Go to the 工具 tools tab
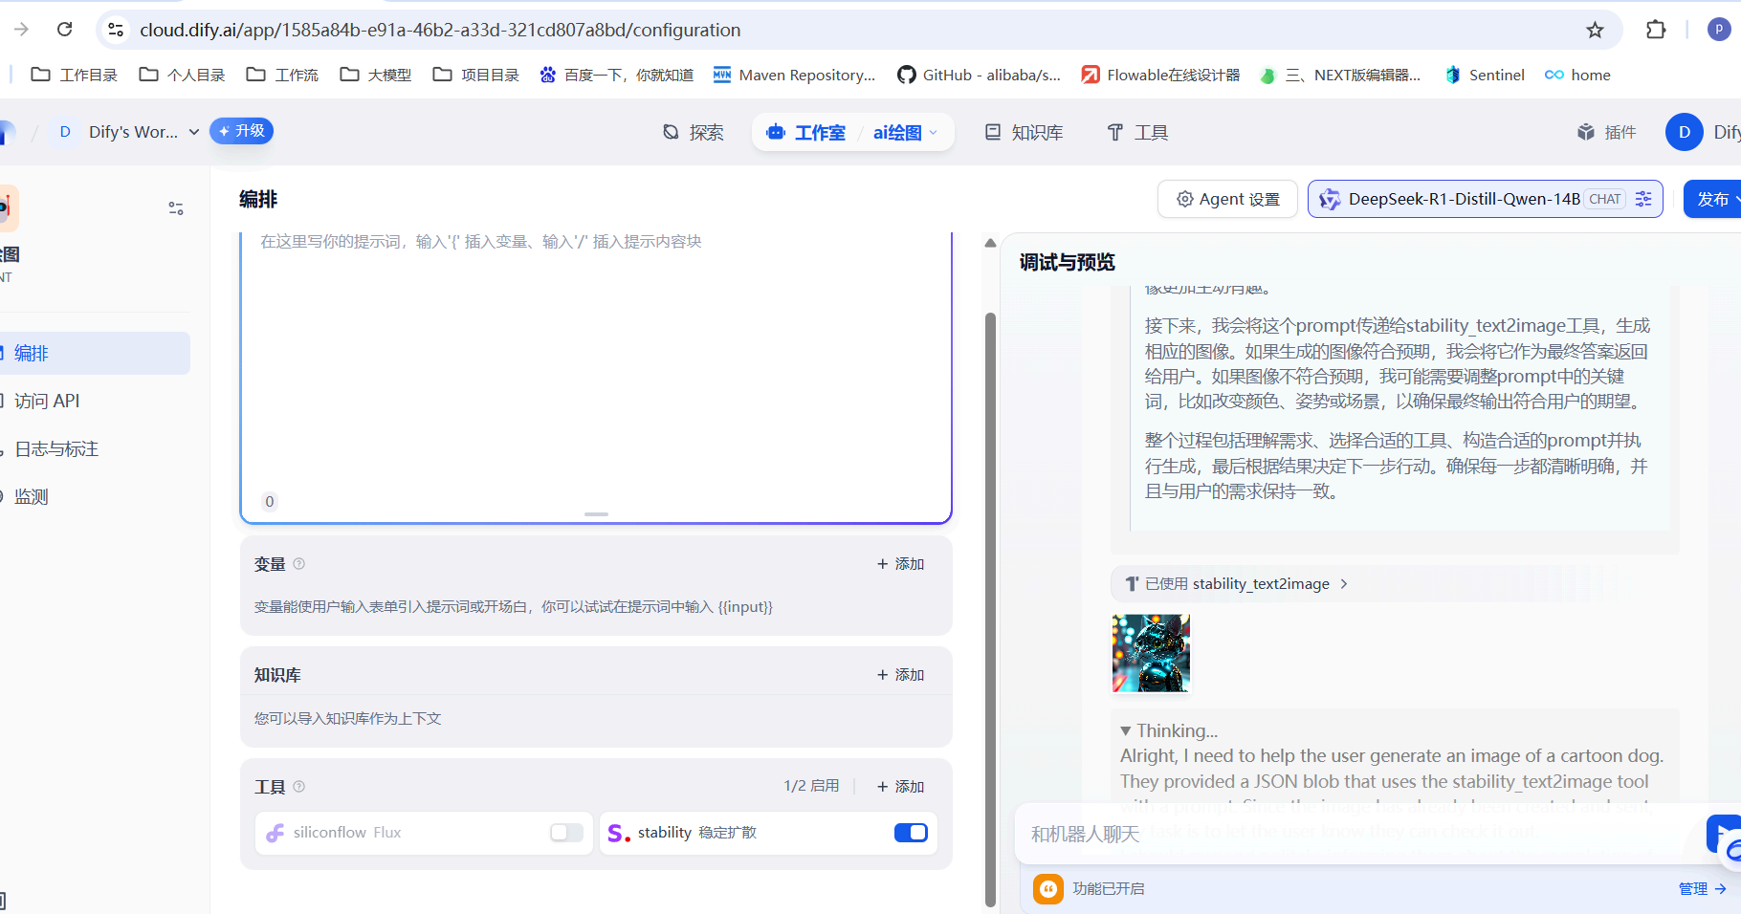1741x914 pixels. click(1137, 132)
